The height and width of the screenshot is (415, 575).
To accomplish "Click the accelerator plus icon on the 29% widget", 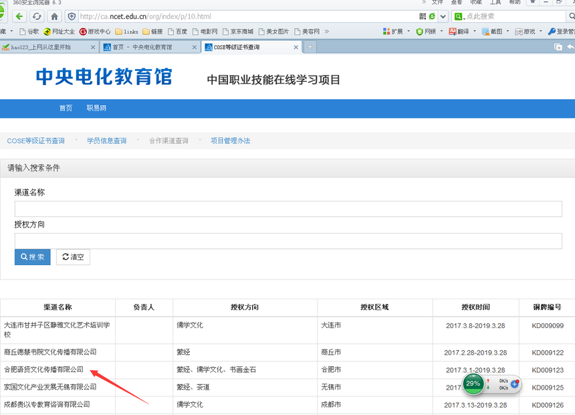I will click(515, 384).
